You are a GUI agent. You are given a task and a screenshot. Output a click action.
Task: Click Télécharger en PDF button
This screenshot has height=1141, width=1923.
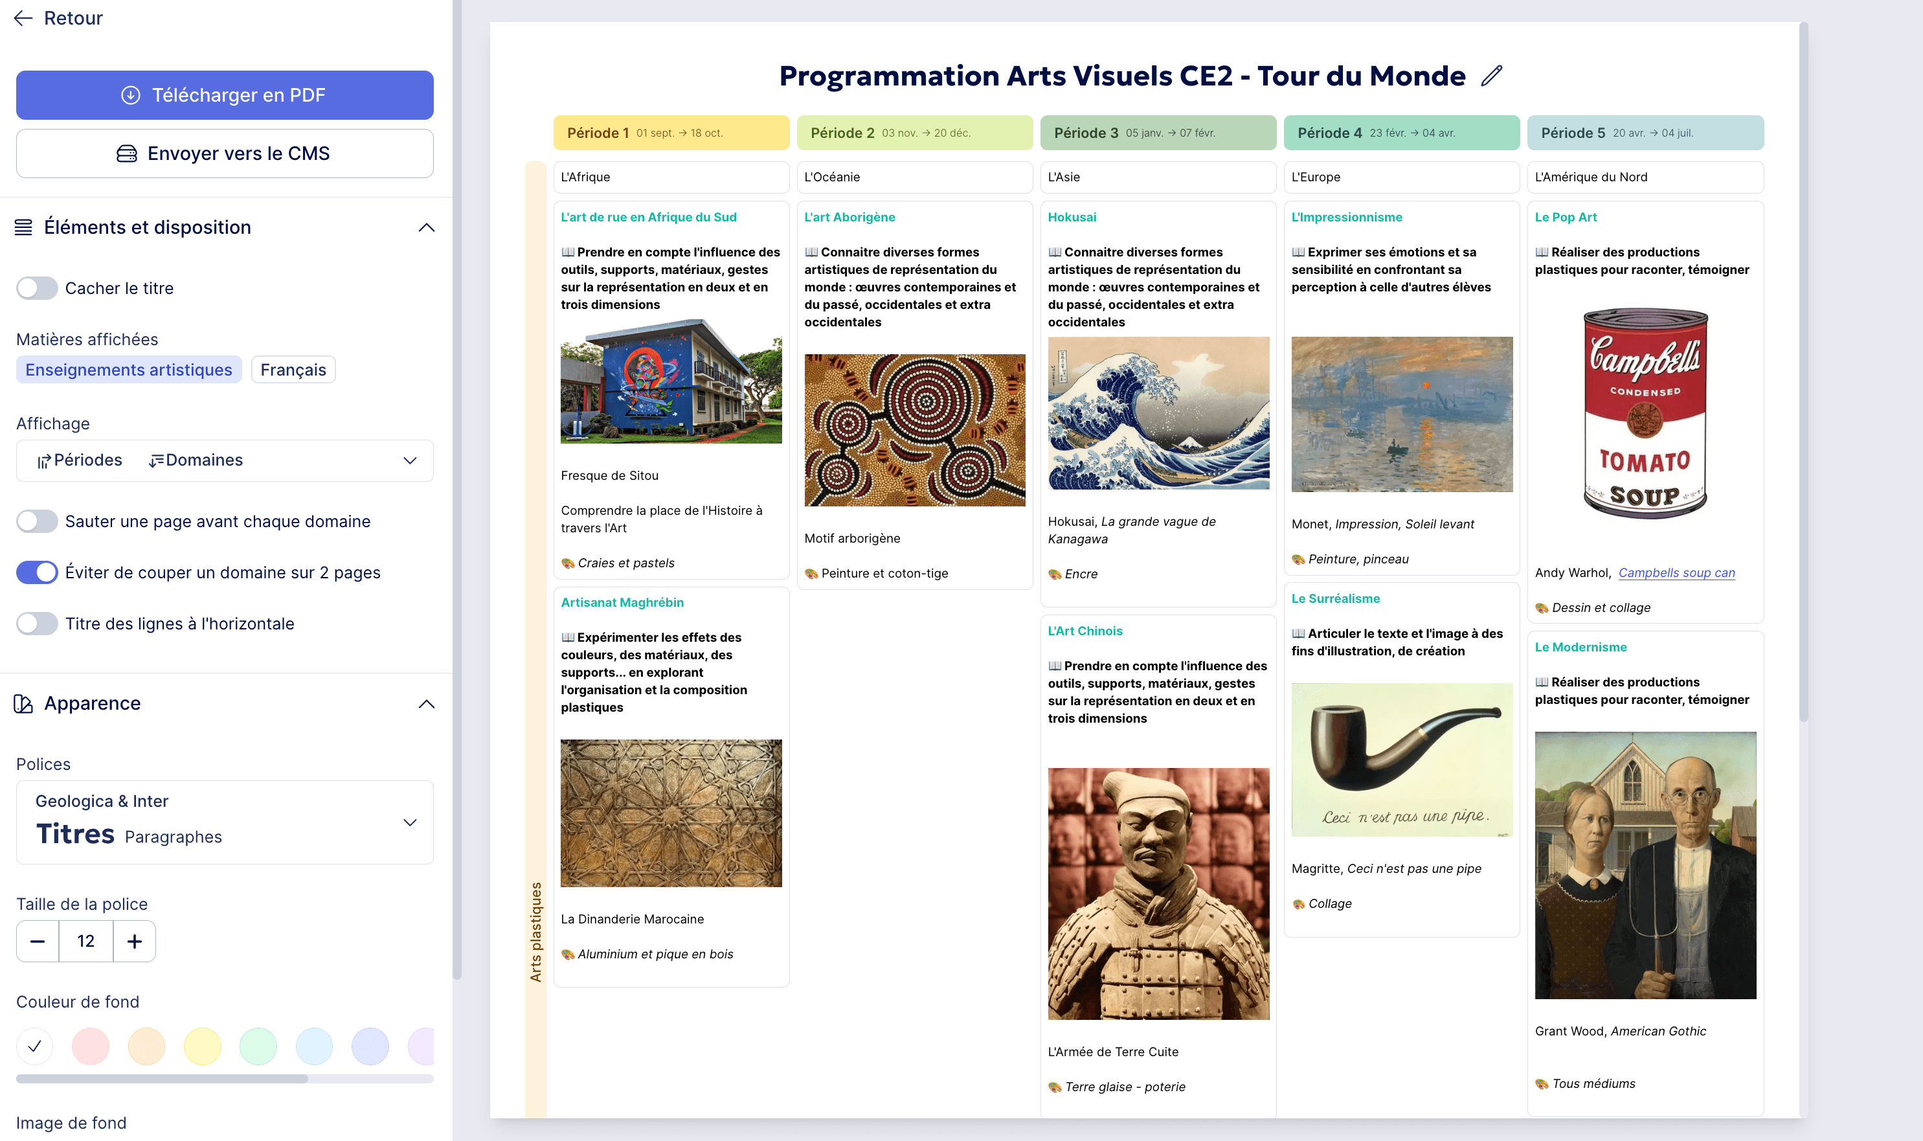(225, 95)
